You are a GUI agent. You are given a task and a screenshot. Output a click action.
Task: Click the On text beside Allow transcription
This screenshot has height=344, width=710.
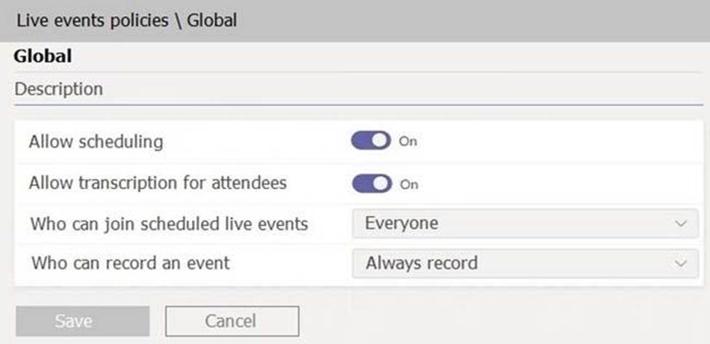[409, 185]
